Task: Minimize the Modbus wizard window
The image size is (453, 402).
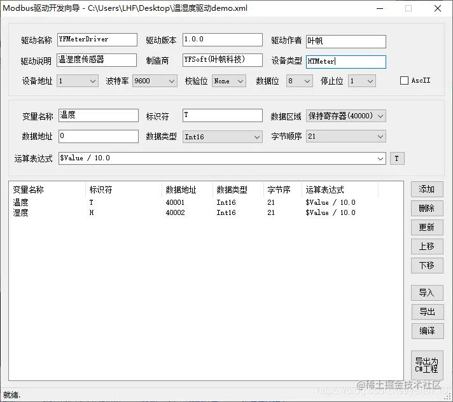Action: click(x=380, y=8)
